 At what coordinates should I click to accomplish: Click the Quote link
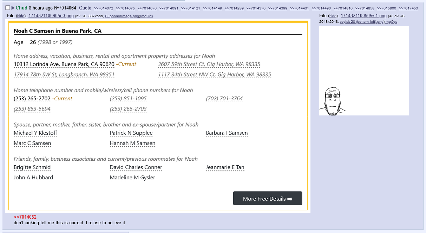tap(85, 8)
